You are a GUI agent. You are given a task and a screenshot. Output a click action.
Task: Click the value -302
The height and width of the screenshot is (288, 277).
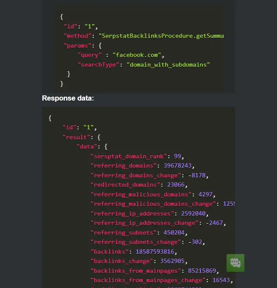(x=195, y=242)
